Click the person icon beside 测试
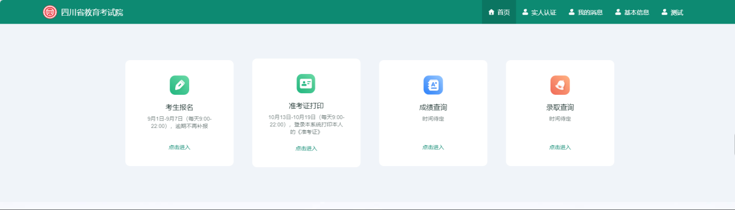 click(664, 12)
